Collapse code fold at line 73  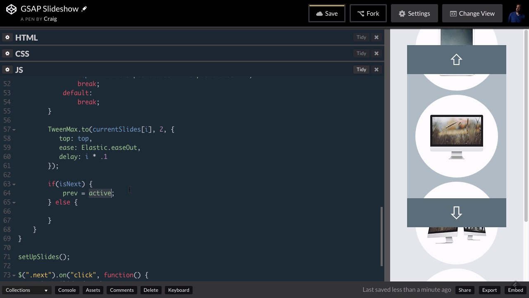(14, 275)
